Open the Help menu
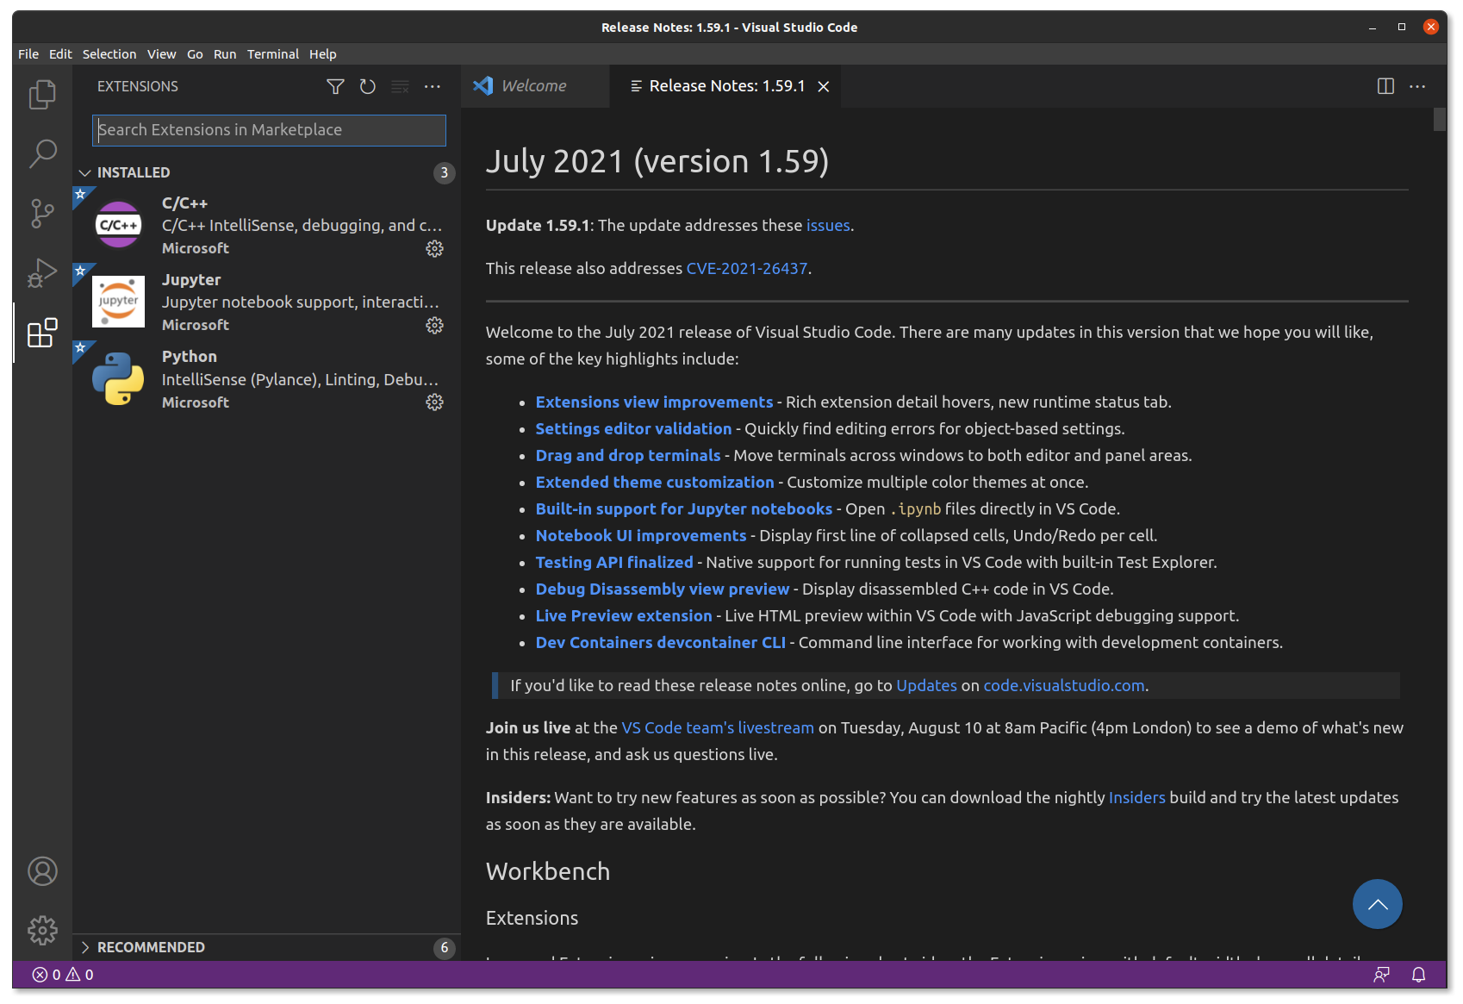The width and height of the screenshot is (1463, 1004). point(323,53)
